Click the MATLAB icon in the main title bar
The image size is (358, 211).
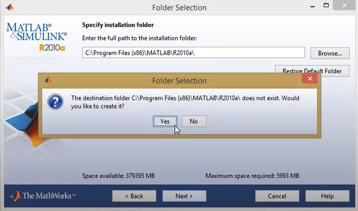[x=9, y=7]
